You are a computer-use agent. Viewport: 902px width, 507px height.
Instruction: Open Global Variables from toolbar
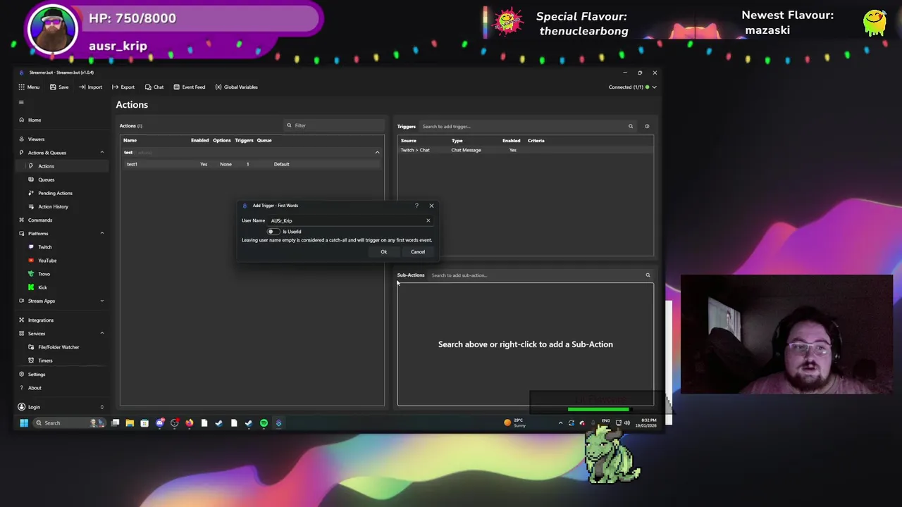pyautogui.click(x=236, y=87)
